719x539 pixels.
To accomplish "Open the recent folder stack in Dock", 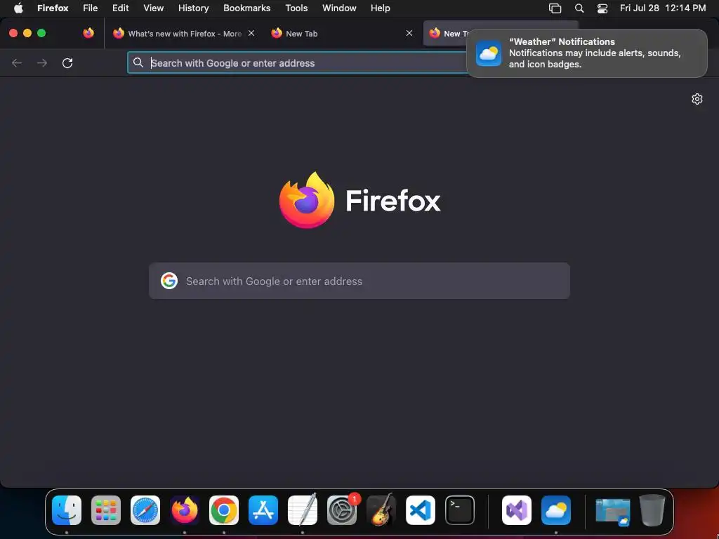I will pos(613,512).
